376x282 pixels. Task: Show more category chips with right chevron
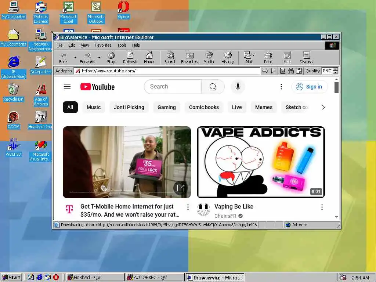pyautogui.click(x=323, y=107)
